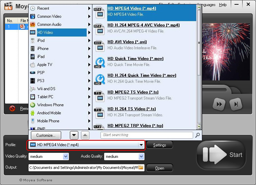Select HD MPEG4 Video (*.mp4) highlighted entry

pyautogui.click(x=152, y=12)
